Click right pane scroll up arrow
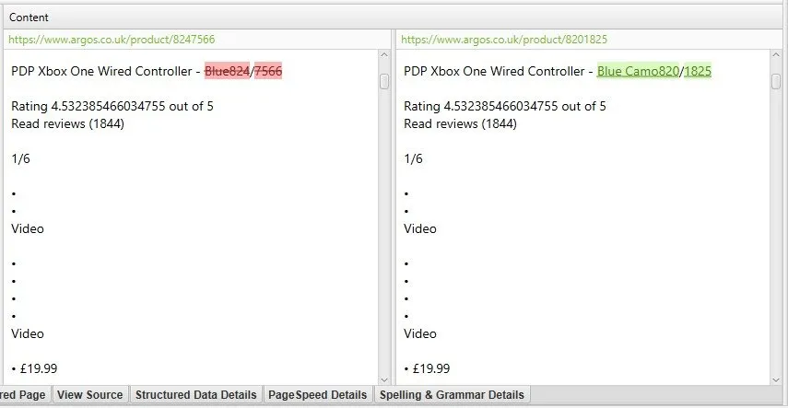788x408 pixels. pyautogui.click(x=776, y=54)
